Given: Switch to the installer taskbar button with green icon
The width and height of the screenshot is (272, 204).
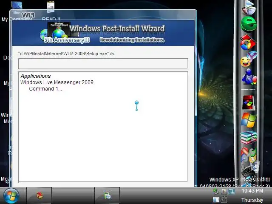Looking at the screenshot, I should [x=107, y=195].
